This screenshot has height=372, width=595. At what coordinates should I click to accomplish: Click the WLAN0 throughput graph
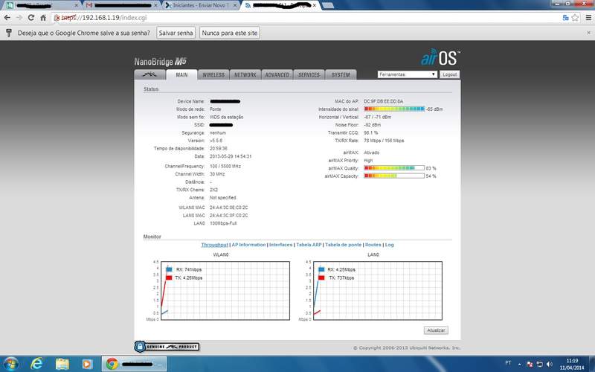pyautogui.click(x=225, y=291)
